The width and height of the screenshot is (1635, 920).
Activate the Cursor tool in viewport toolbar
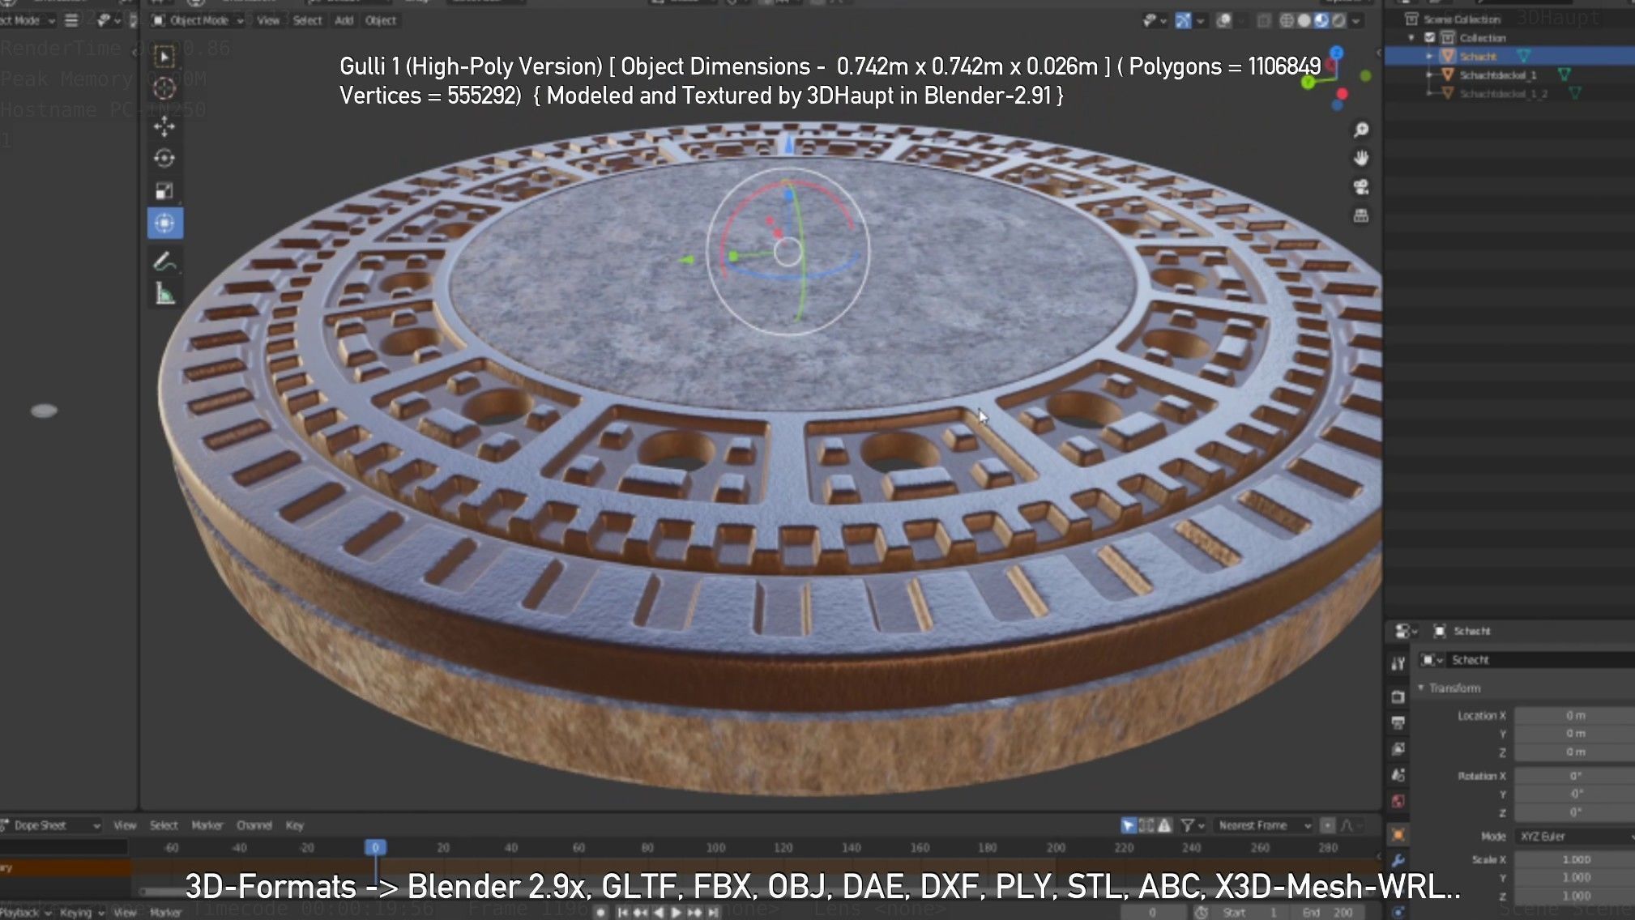click(164, 88)
